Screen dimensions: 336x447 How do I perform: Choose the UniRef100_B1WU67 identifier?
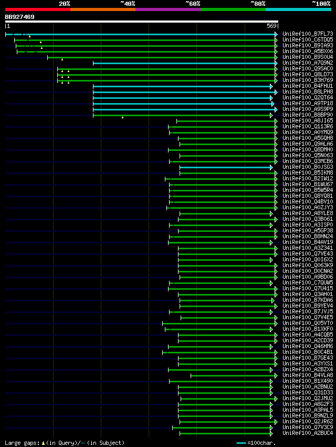click(x=308, y=185)
